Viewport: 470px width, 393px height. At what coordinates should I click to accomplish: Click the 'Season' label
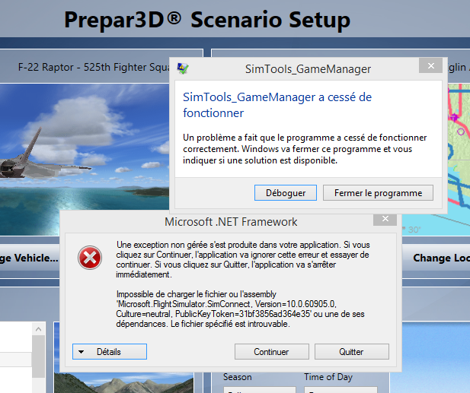coord(238,377)
